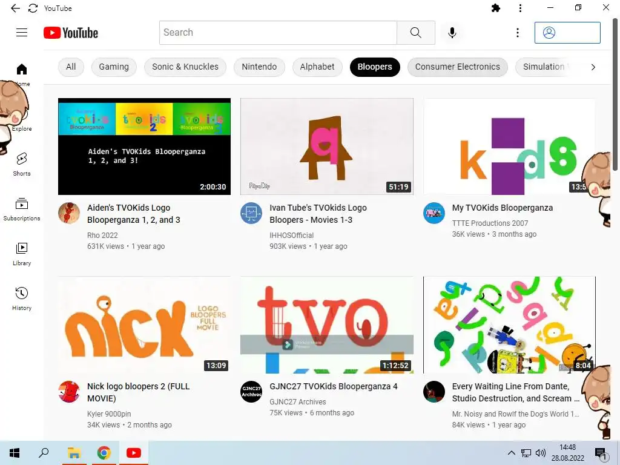Click title GJNC27 TVOKids Blooperganza 4
Image resolution: width=620 pixels, height=465 pixels.
pyautogui.click(x=334, y=386)
